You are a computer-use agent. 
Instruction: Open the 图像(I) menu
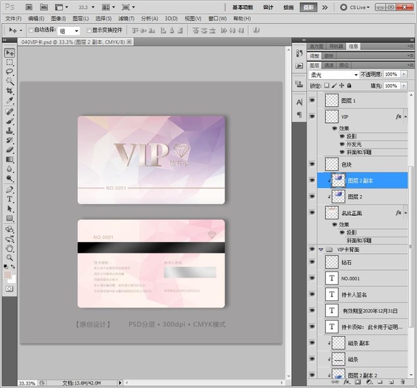click(x=58, y=19)
